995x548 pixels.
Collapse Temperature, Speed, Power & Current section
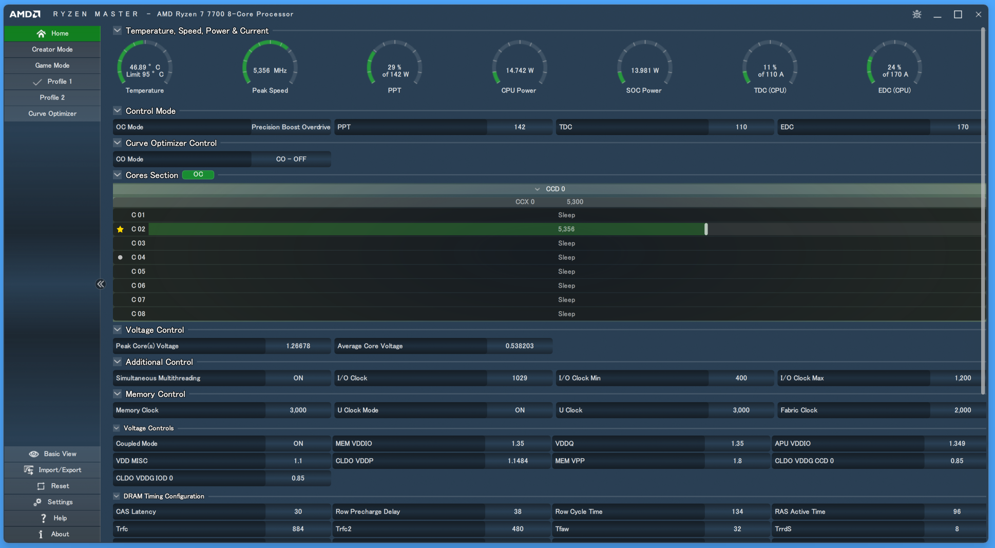tap(118, 31)
